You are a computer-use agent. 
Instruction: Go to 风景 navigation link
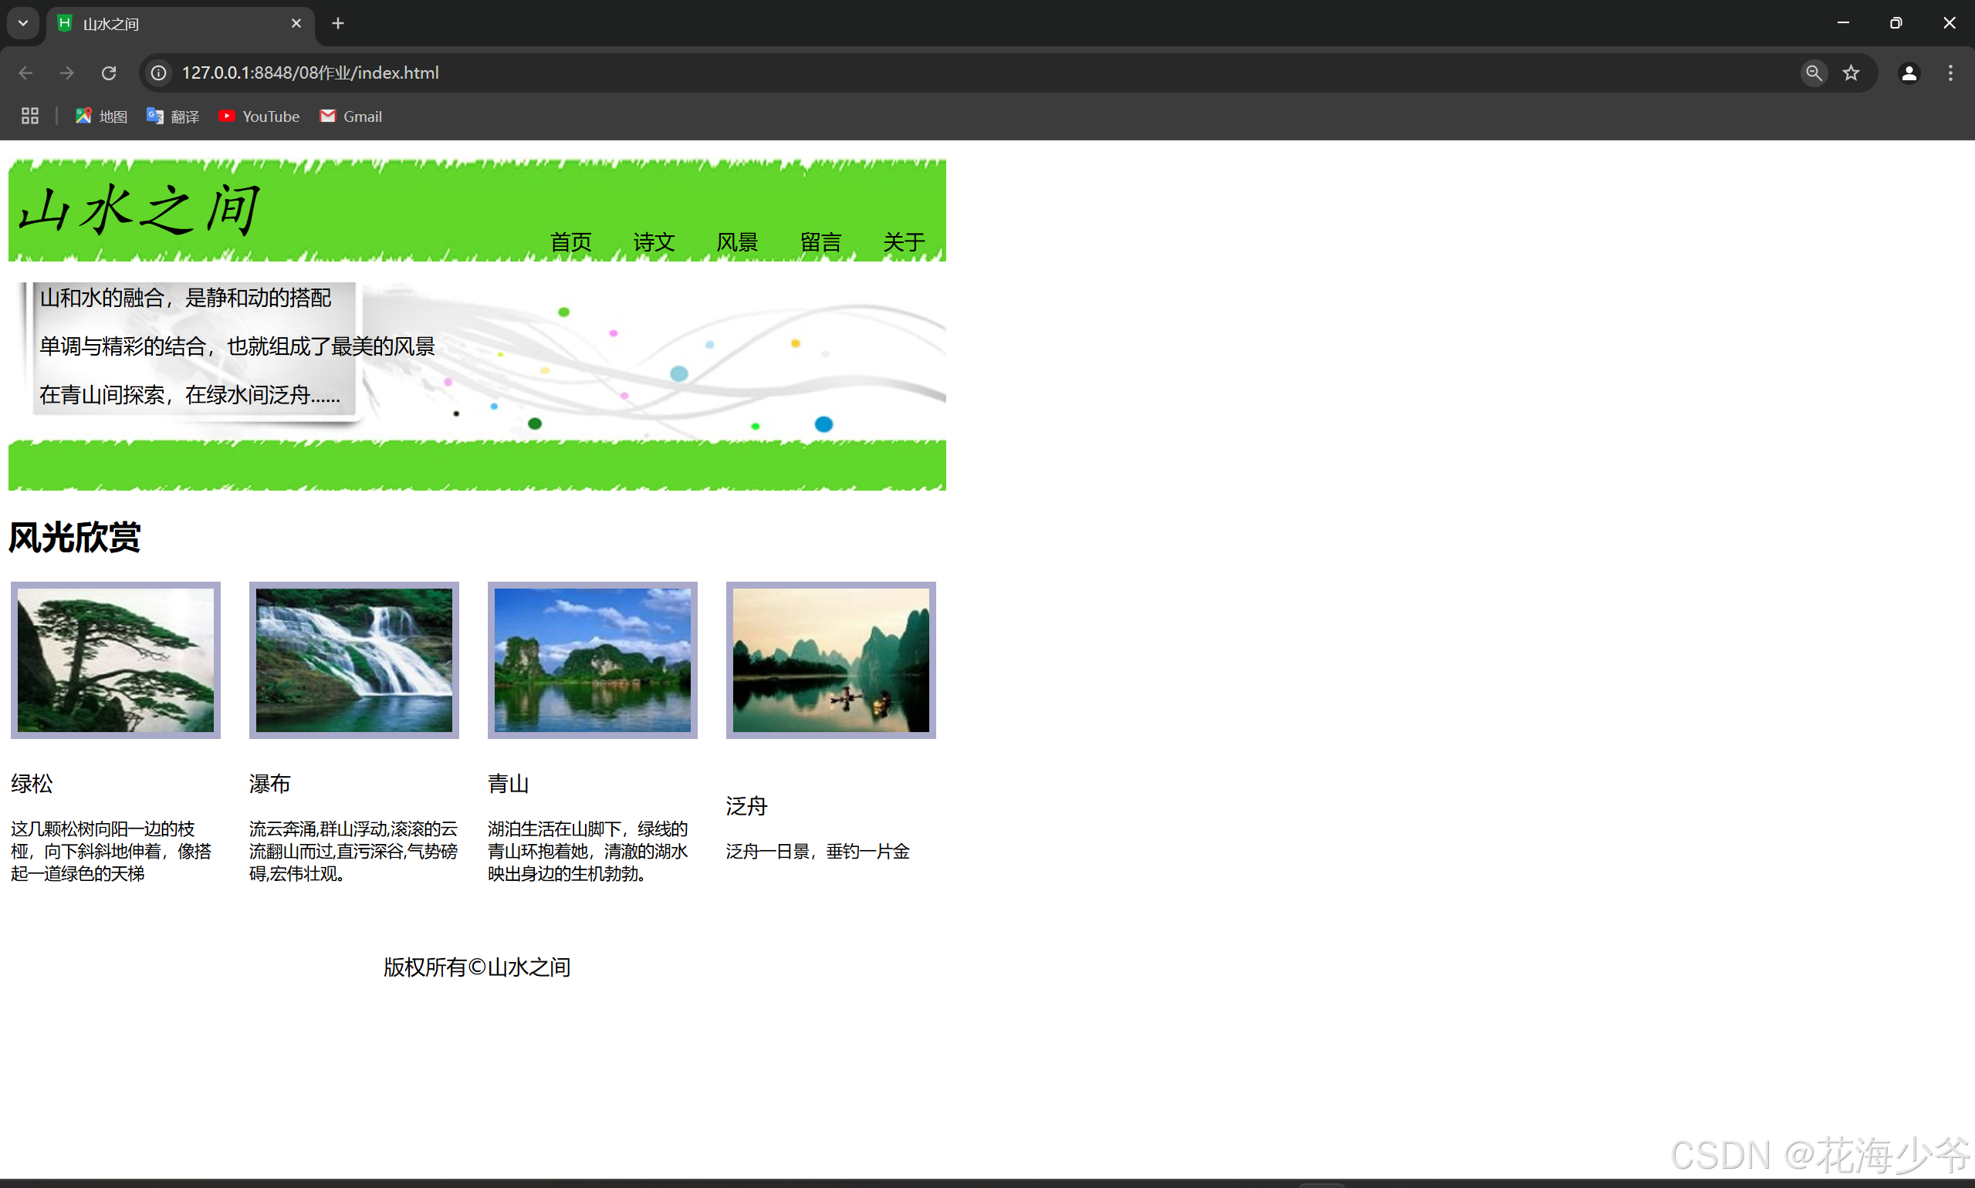point(737,241)
